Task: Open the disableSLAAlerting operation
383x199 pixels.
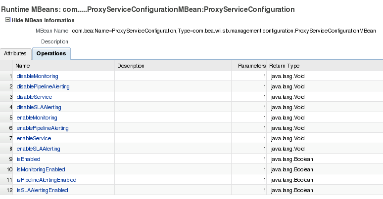Action: (39, 107)
